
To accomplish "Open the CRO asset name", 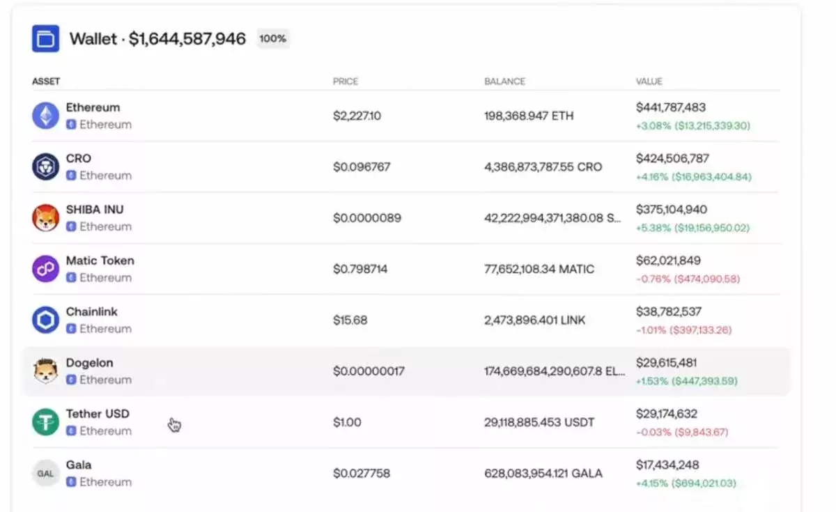I will (79, 158).
